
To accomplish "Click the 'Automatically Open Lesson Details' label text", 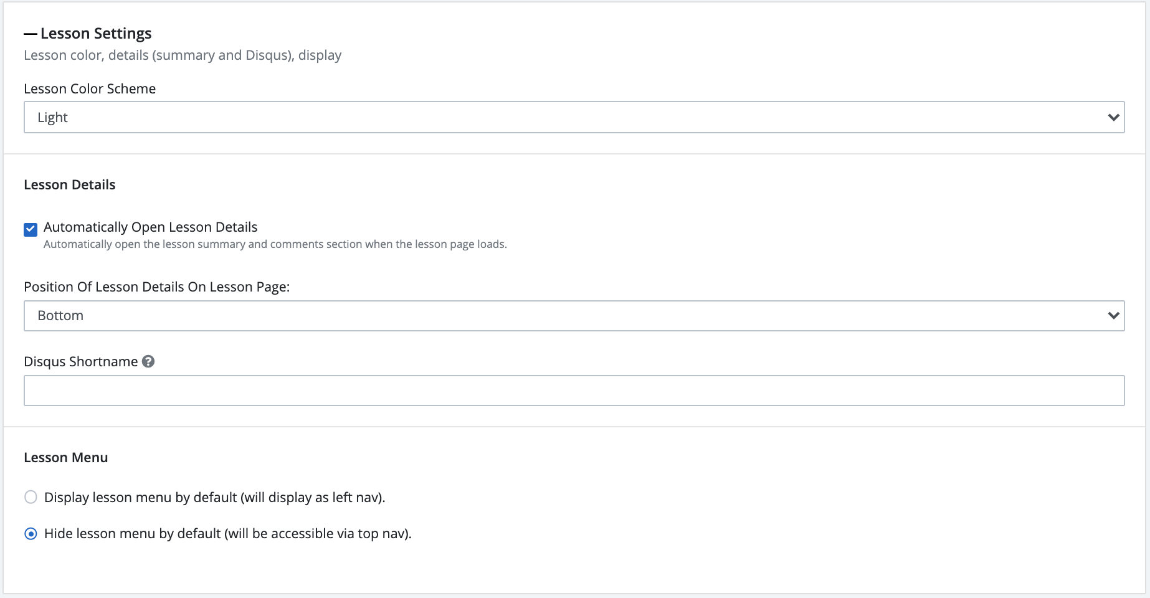I will 150,227.
